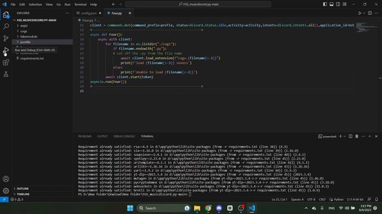Go forward with the navigation arrow

(x=121, y=4)
